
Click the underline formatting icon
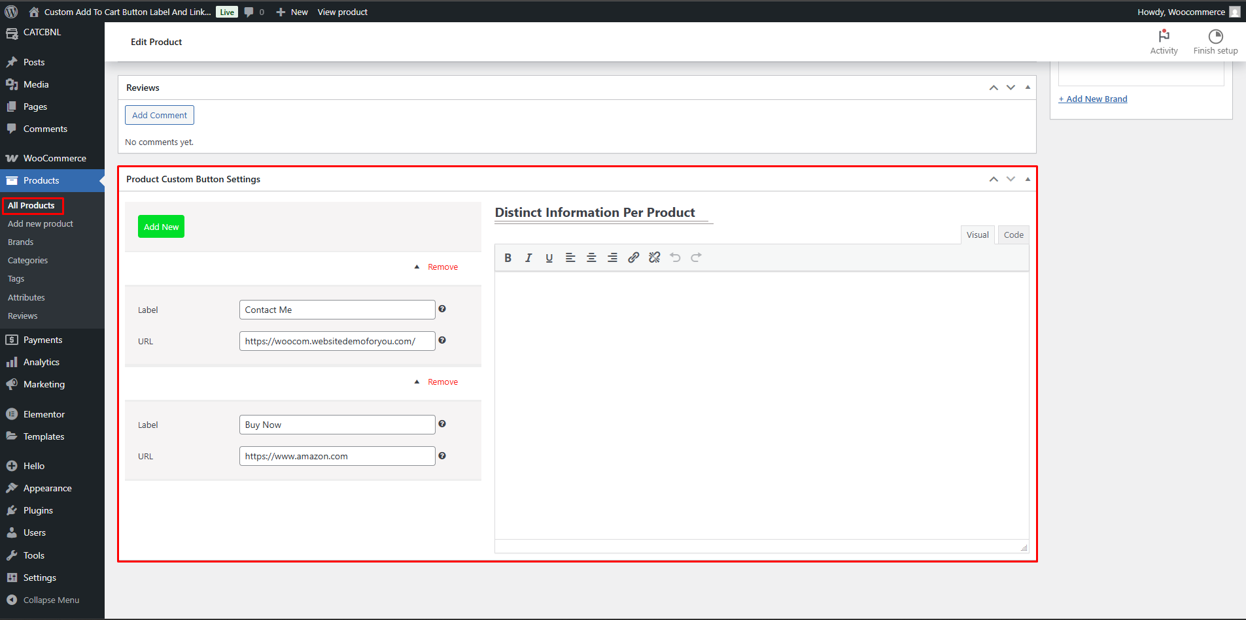549,258
